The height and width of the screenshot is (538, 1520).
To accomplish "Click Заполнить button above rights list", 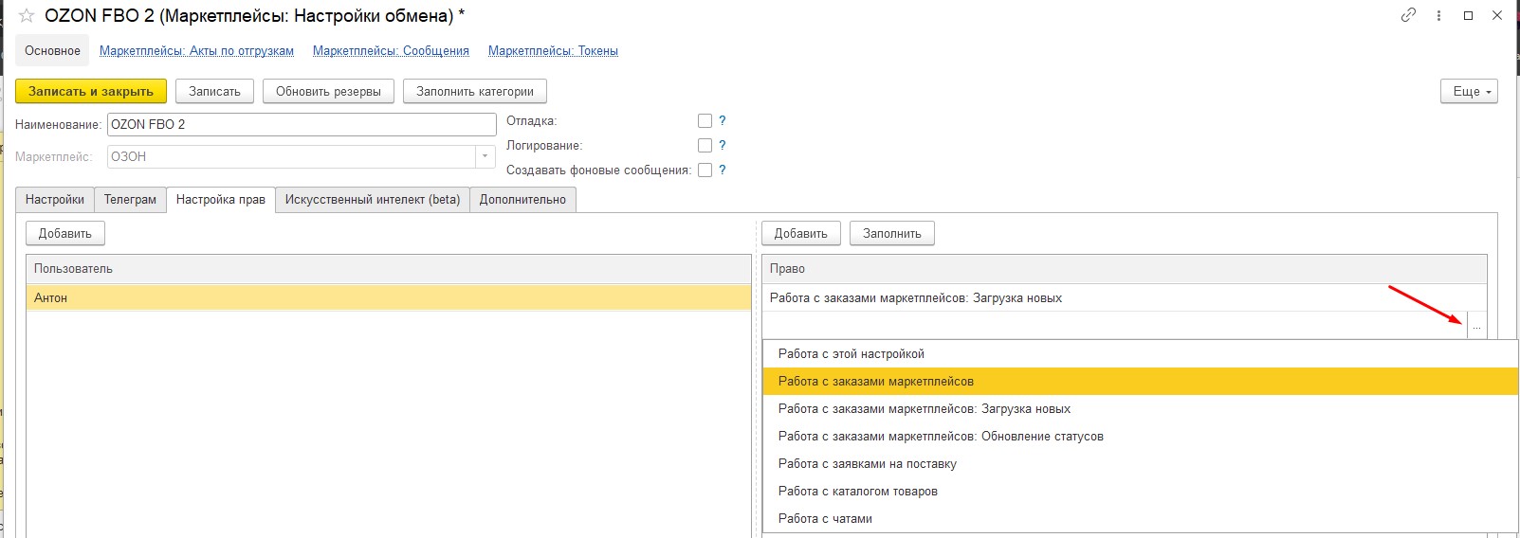I will 892,233.
